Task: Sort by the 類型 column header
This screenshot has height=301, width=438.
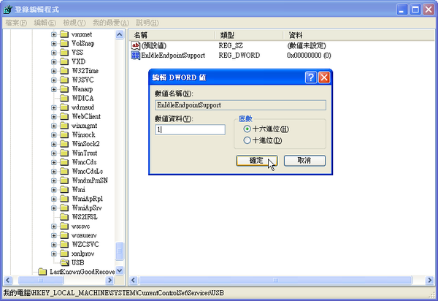Action: [249, 35]
